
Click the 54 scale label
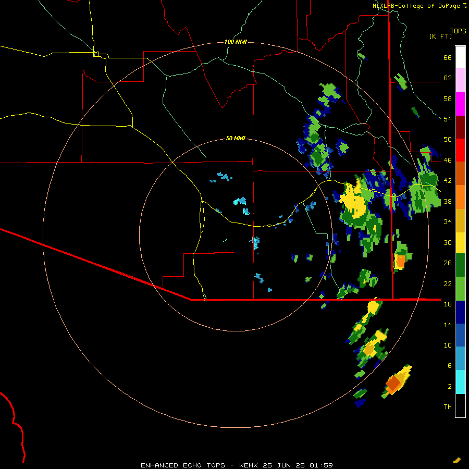coord(448,119)
